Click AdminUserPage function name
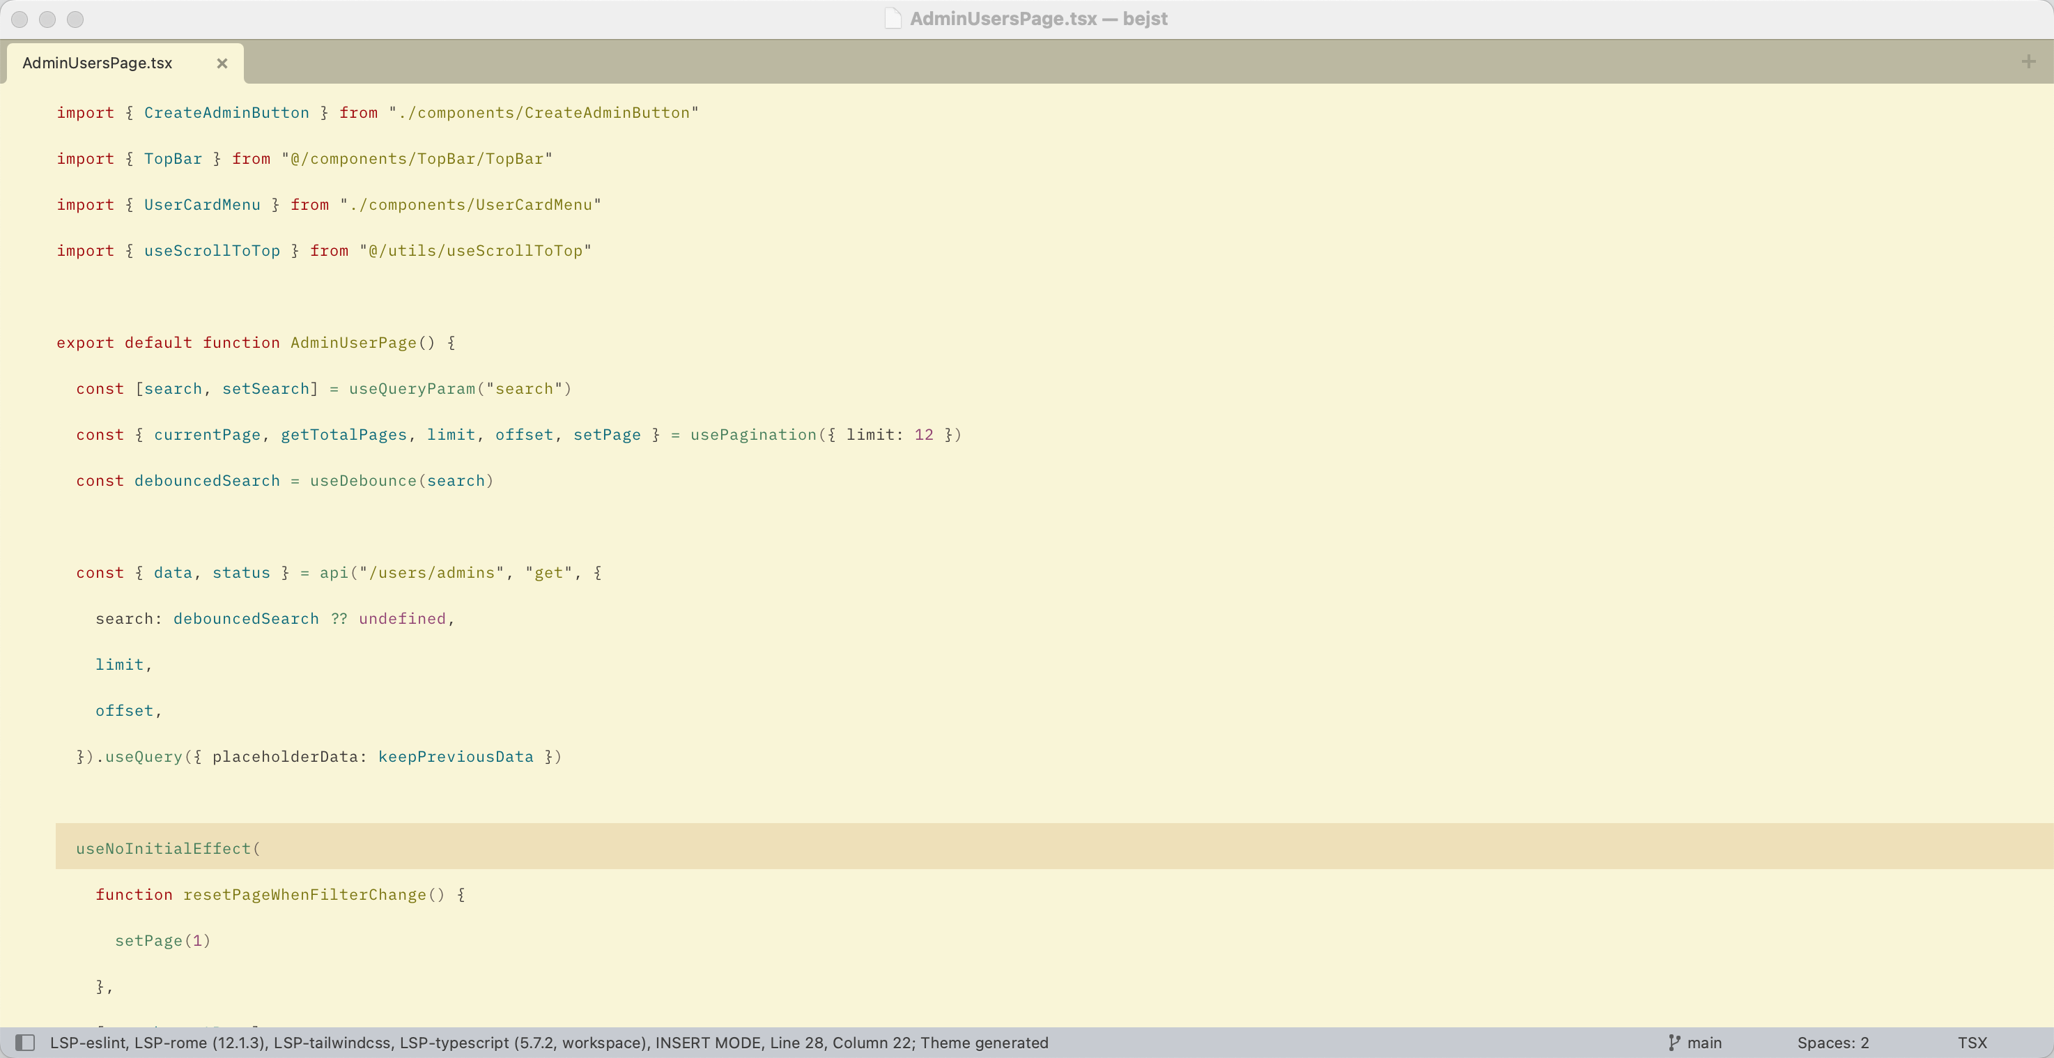This screenshot has height=1058, width=2054. 353,342
